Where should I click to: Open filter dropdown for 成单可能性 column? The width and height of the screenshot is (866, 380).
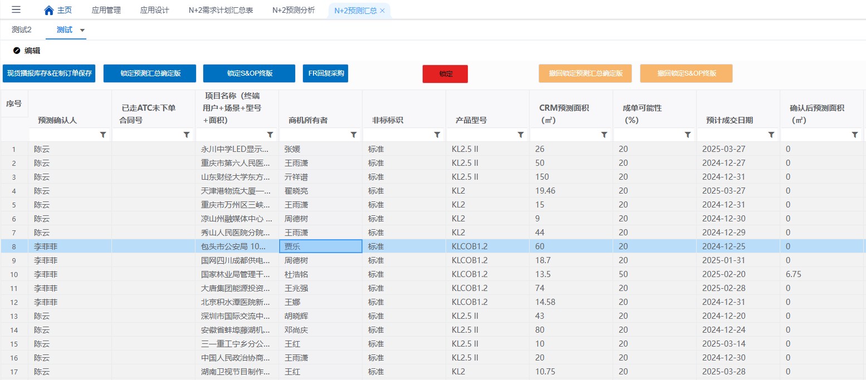point(688,135)
